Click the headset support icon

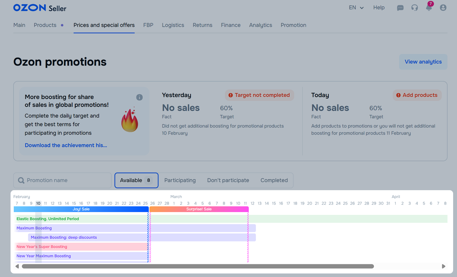pyautogui.click(x=414, y=8)
